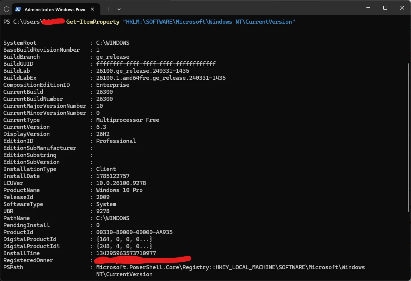Viewport: 411px width, 281px height.
Task: Maximize the terminal window
Action: tap(385, 8)
